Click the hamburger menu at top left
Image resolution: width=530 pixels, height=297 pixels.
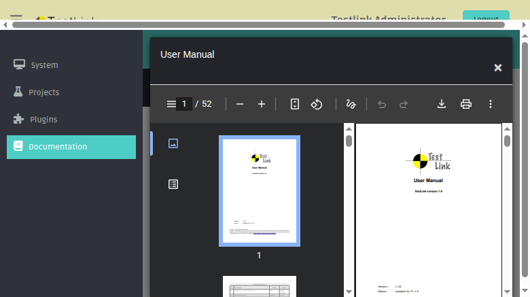click(x=16, y=17)
